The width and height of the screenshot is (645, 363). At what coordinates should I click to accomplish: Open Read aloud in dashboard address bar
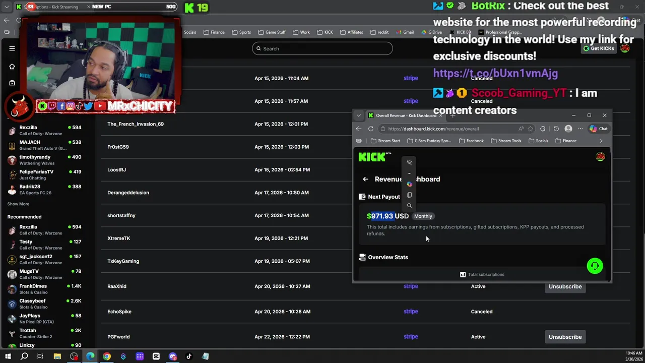521,129
